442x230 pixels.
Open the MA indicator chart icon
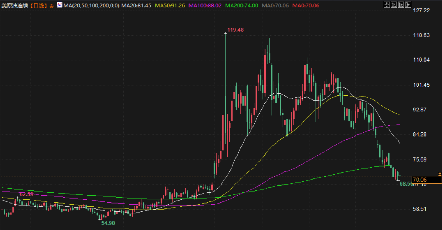point(59,5)
